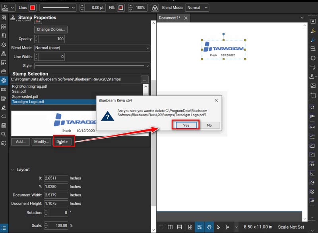Select the Text Box tool in right toolbar
318x233 pixels.
313,21
